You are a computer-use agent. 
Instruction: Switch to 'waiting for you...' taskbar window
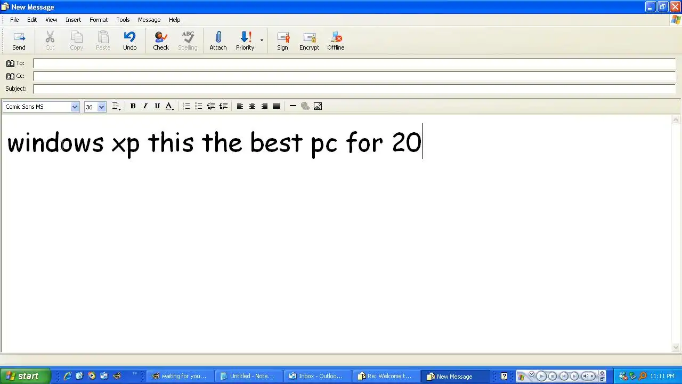[180, 376]
